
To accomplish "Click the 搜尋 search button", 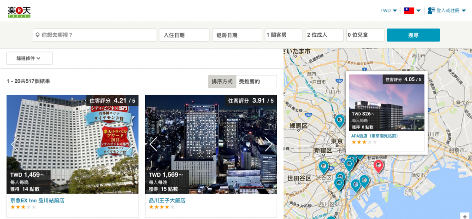I will (x=413, y=35).
